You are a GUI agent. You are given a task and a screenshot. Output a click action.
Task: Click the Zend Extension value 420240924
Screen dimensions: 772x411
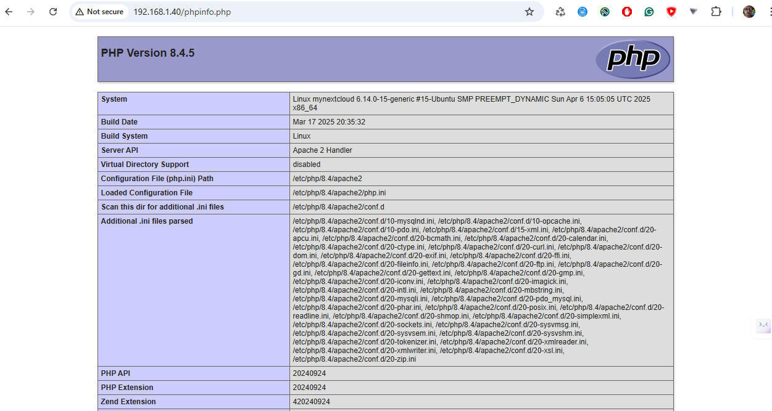(x=311, y=402)
